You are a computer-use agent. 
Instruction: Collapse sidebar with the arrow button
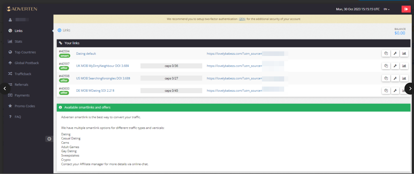tap(49, 139)
